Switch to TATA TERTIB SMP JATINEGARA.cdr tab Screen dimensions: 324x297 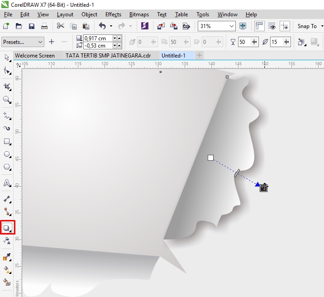pos(108,56)
